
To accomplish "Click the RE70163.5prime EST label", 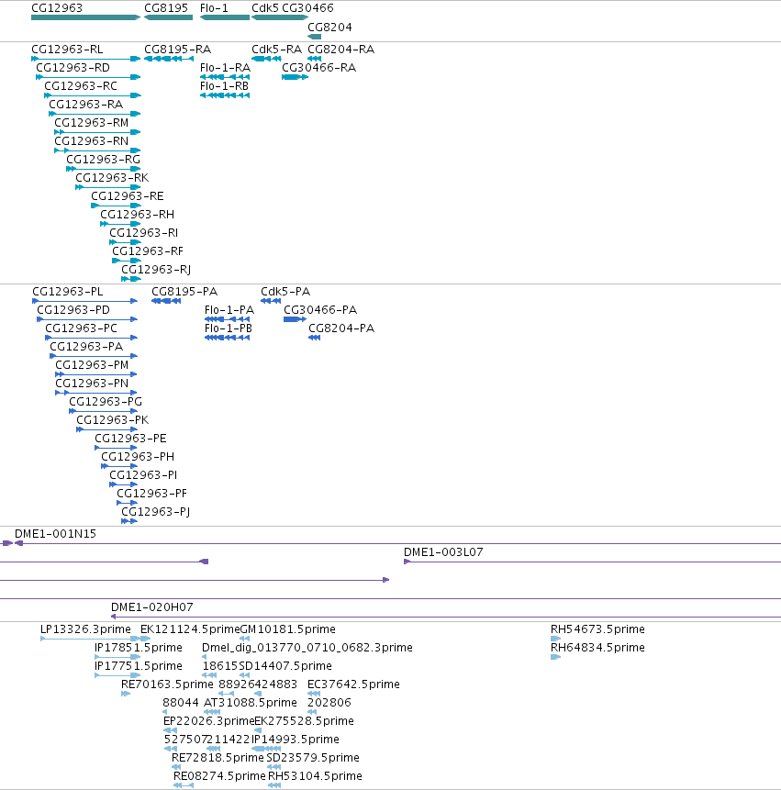I will [167, 684].
